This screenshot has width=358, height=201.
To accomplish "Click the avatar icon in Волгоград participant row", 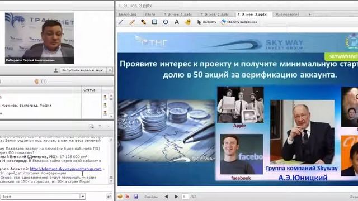I will pos(105,106).
